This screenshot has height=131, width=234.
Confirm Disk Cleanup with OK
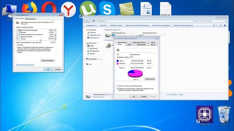(x=48, y=69)
